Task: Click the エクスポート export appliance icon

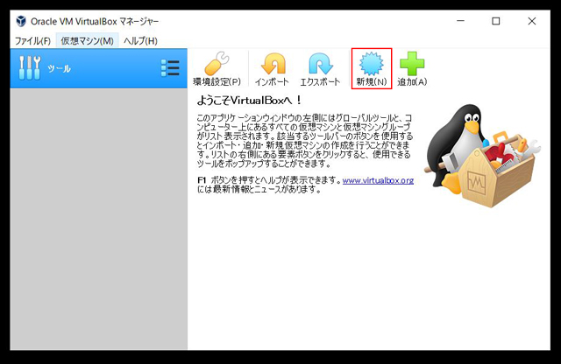Action: click(320, 68)
